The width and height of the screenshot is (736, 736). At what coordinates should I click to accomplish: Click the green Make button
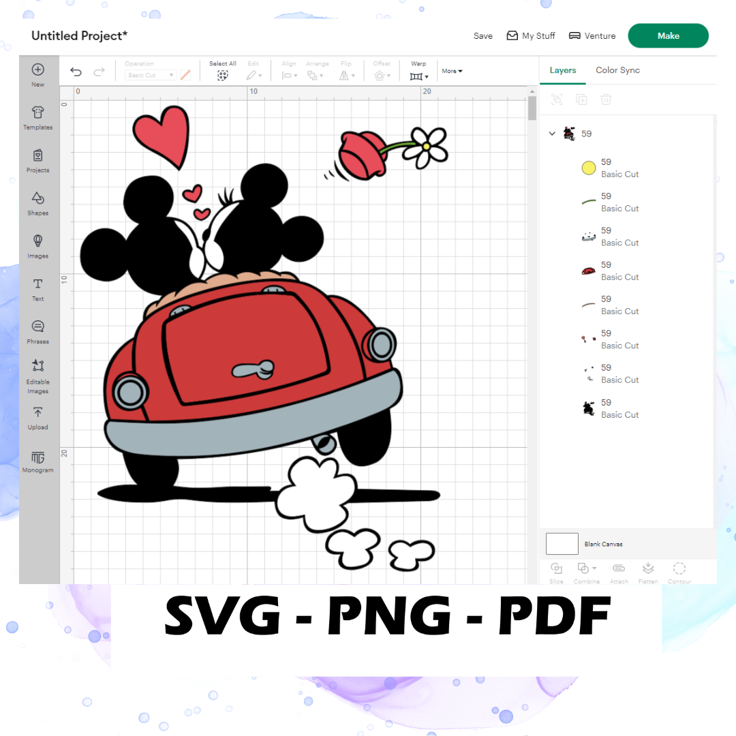coord(668,36)
